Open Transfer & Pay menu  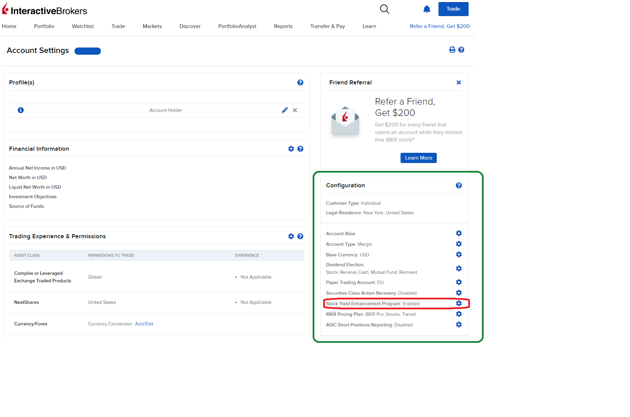[328, 26]
